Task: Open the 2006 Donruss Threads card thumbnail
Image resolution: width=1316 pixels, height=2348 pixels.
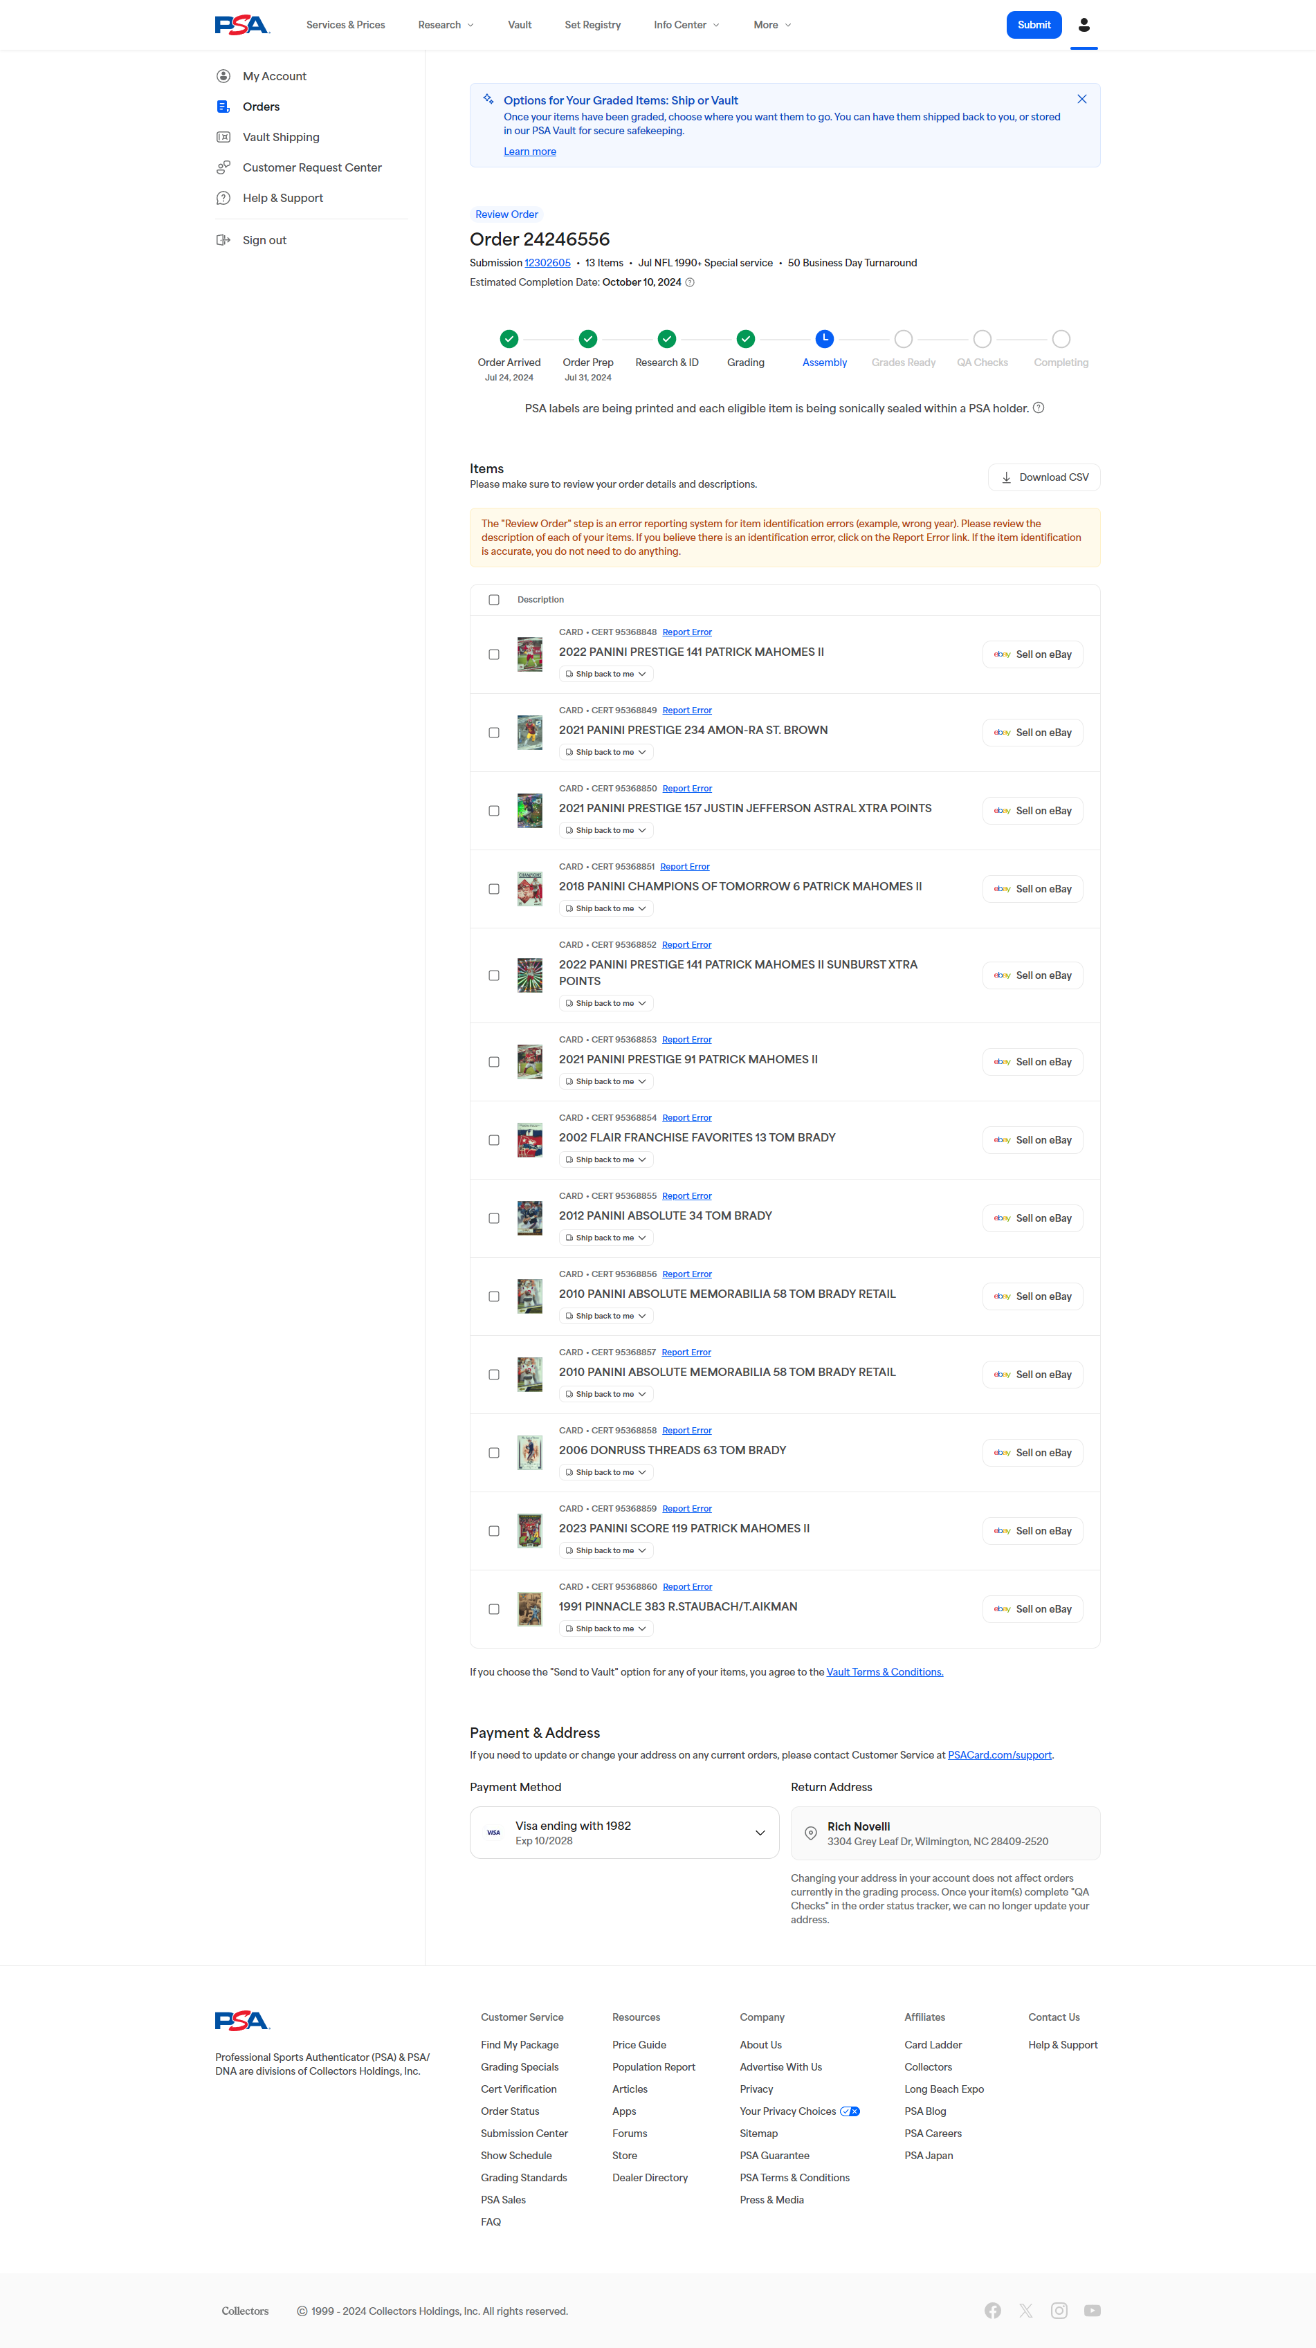Action: (529, 1452)
